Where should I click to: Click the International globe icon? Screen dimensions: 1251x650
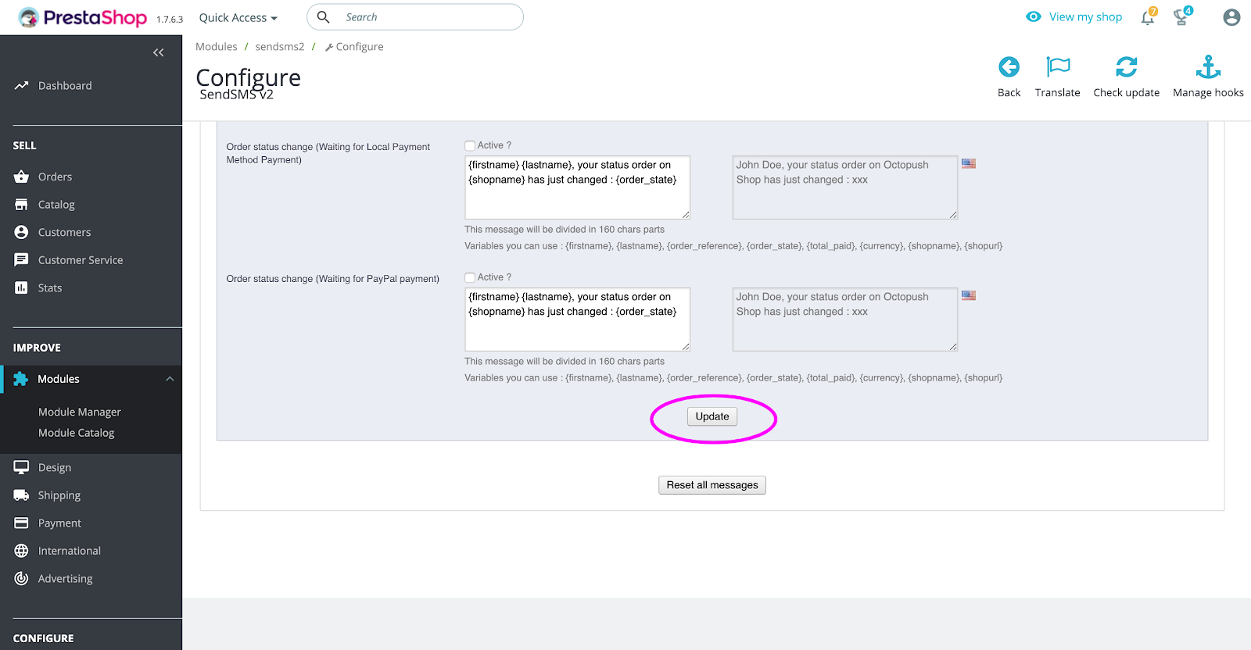point(21,551)
